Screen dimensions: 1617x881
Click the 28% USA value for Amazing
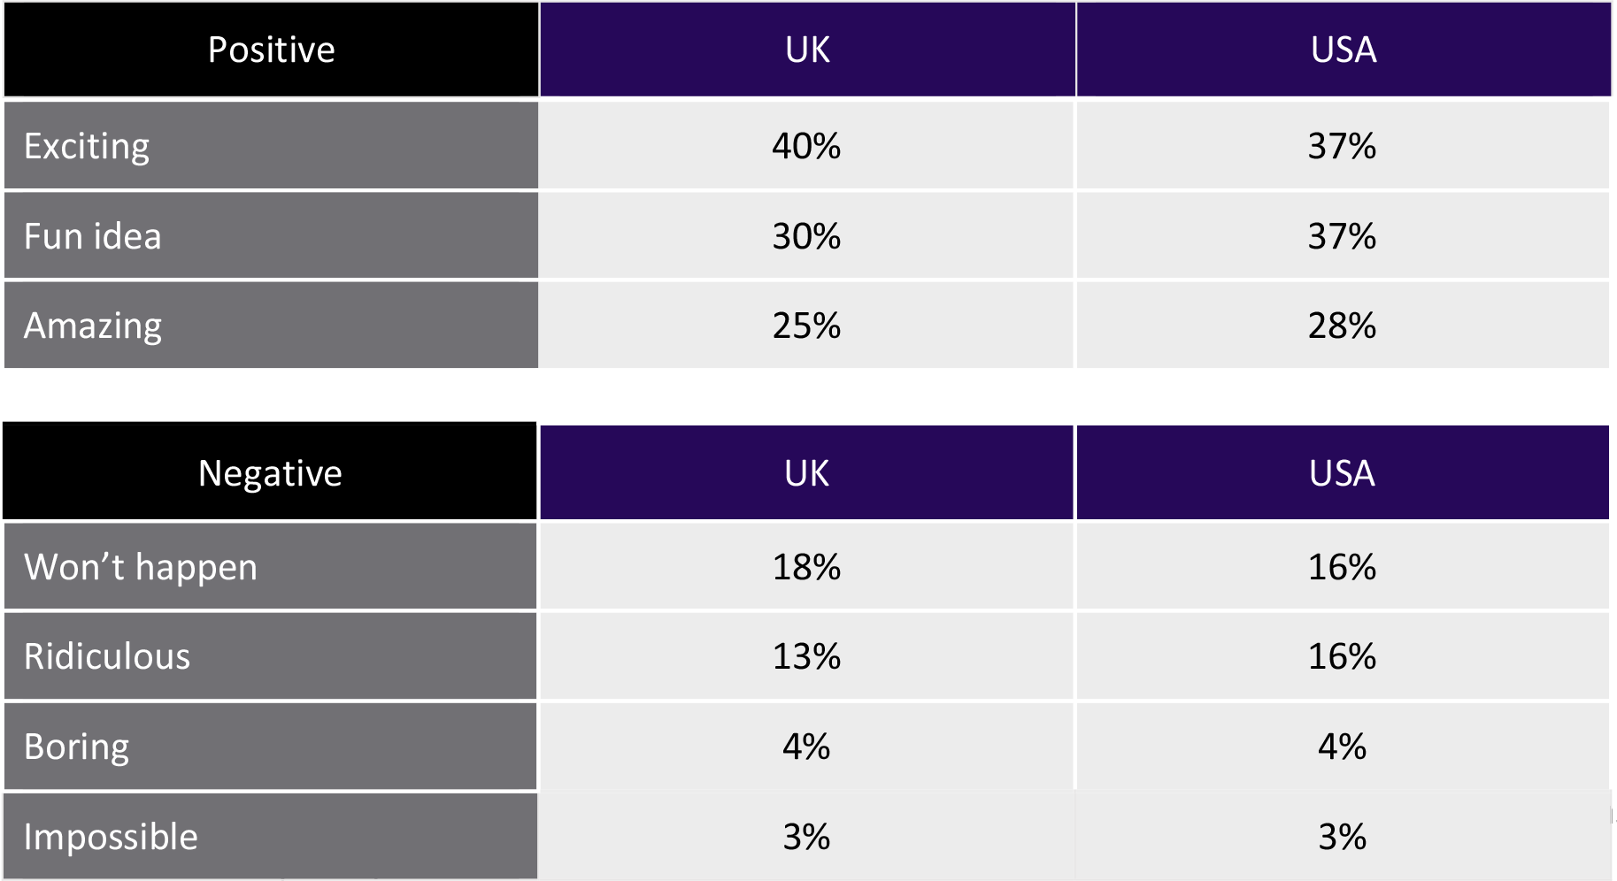[x=1342, y=326]
